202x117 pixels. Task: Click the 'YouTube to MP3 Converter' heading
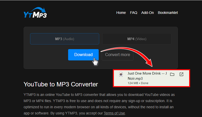61,84
